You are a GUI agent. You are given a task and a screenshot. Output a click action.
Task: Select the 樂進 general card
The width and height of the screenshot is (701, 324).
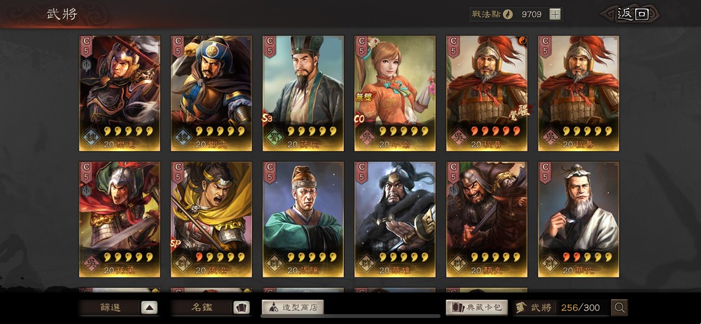(x=119, y=93)
